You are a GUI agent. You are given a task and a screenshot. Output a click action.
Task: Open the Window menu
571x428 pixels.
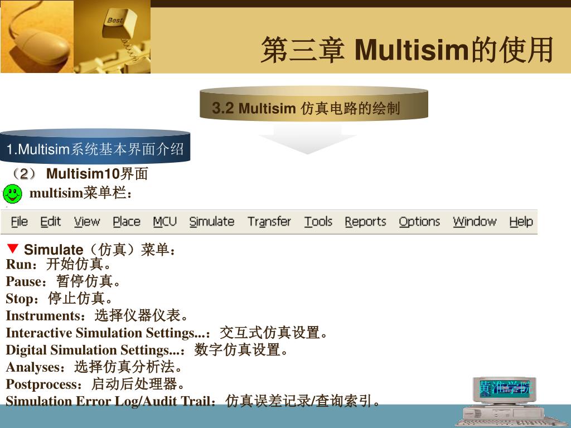tap(475, 221)
